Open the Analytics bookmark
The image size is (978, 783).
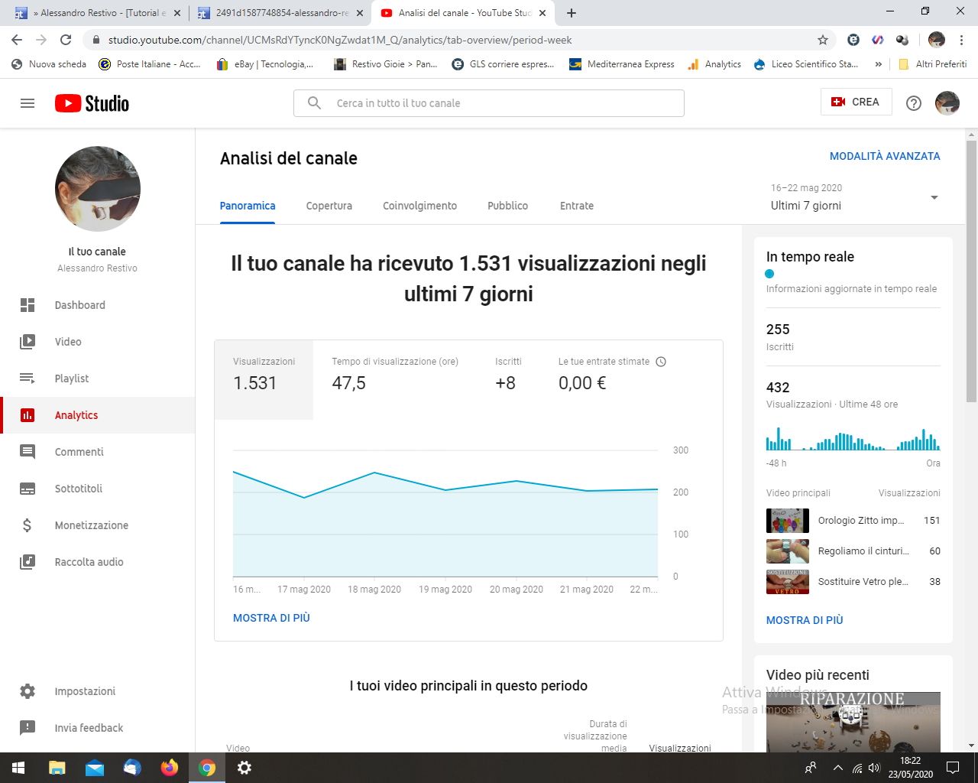tap(714, 64)
